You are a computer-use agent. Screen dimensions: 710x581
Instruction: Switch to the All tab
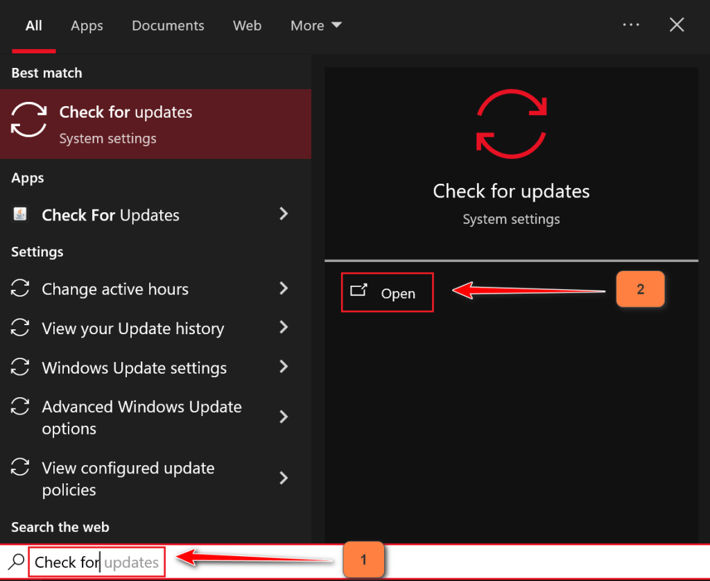tap(33, 26)
